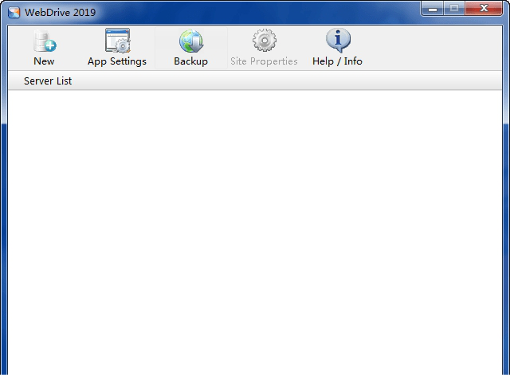Open App Settings from the toolbar
This screenshot has height=389, width=510.
point(117,48)
